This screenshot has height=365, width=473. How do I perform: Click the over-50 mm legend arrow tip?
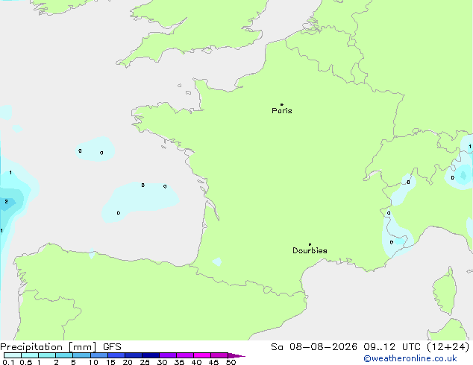(x=236, y=355)
